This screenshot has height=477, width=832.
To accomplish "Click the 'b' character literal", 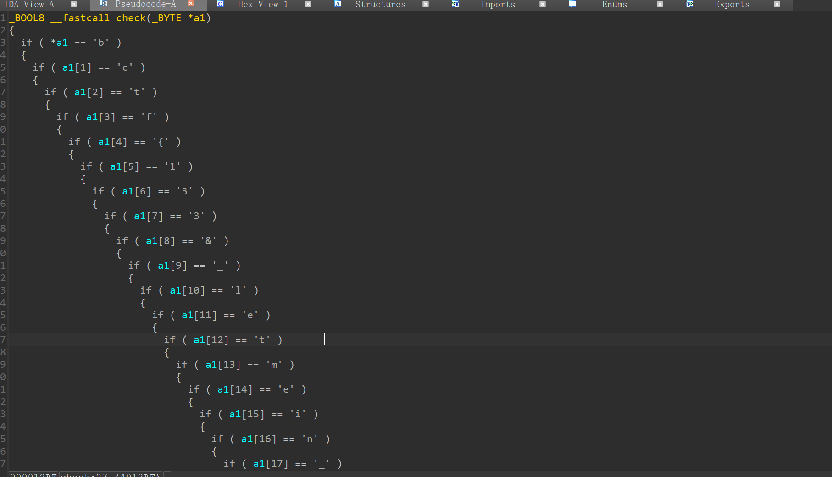I will coord(101,43).
